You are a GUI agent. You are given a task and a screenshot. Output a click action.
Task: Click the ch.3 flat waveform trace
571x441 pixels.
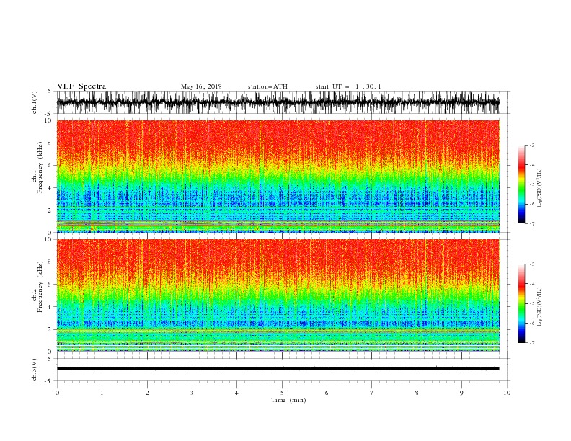(278, 369)
